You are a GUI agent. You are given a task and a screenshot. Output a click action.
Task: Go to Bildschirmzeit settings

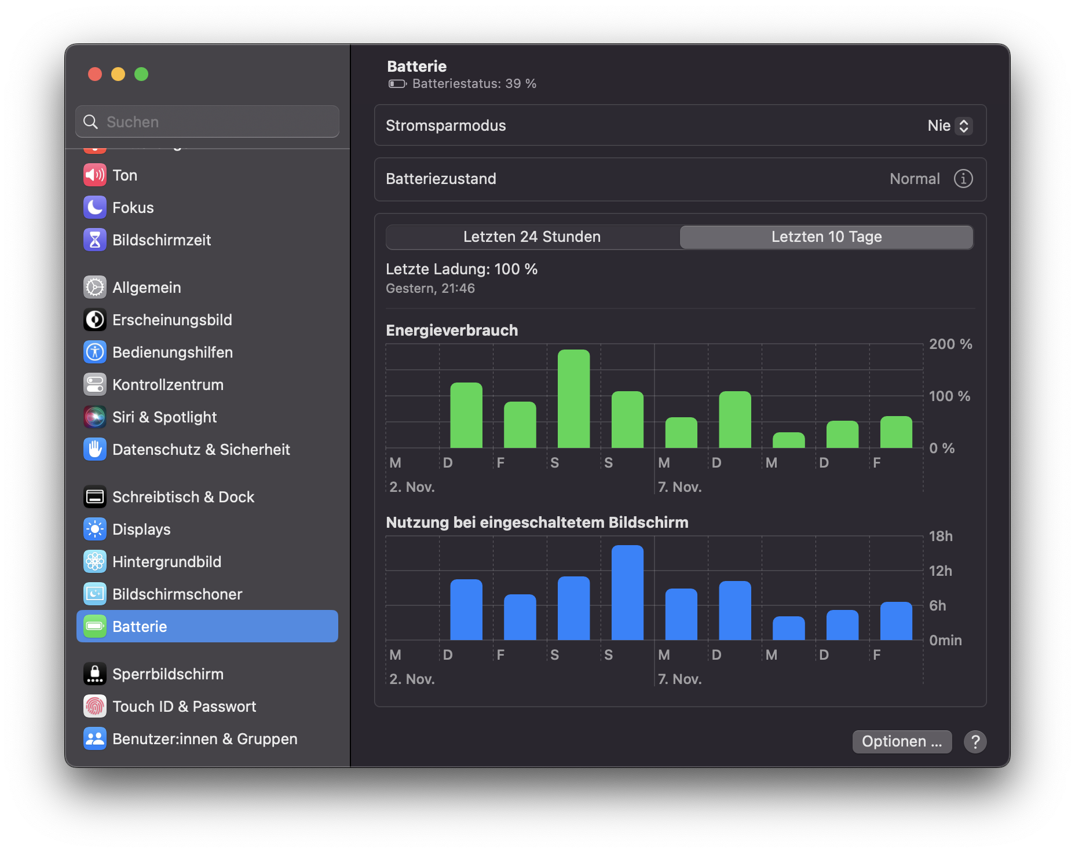[207, 240]
